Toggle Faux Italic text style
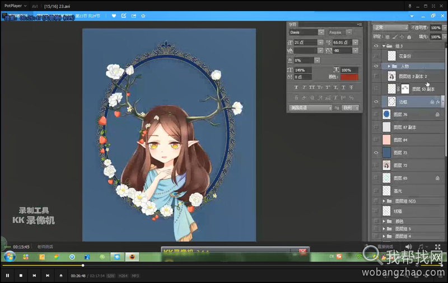The height and width of the screenshot is (283, 448). tap(304, 87)
